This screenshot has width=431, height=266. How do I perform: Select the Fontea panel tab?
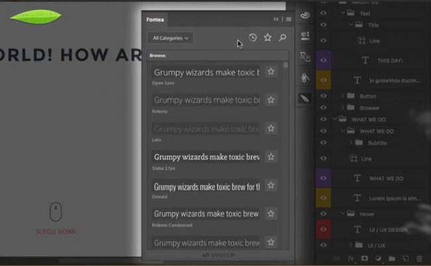[155, 19]
